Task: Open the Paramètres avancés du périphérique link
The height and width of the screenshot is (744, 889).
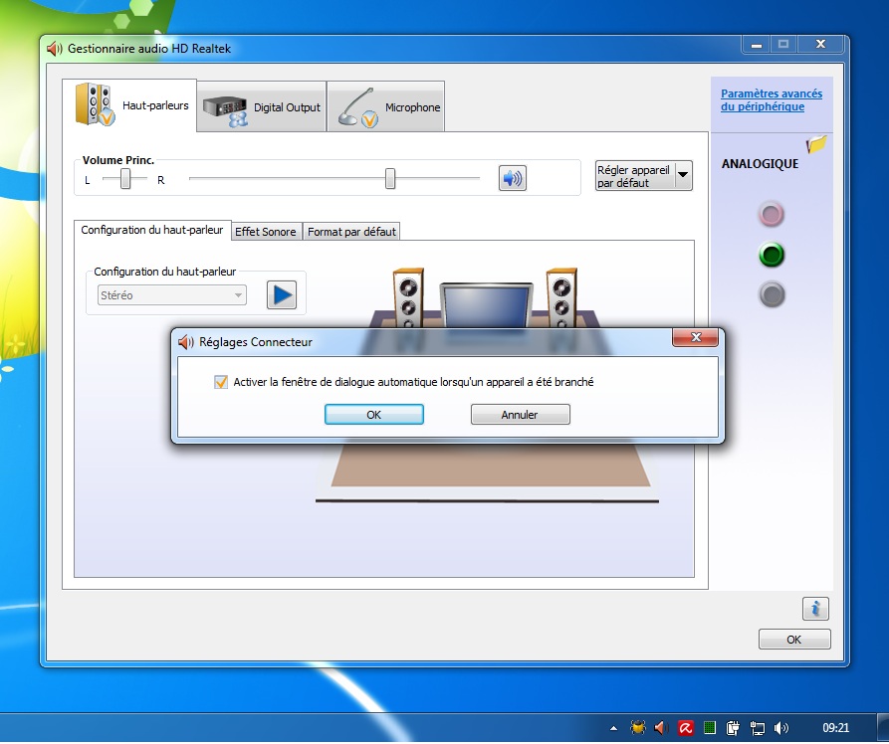Action: coord(771,99)
